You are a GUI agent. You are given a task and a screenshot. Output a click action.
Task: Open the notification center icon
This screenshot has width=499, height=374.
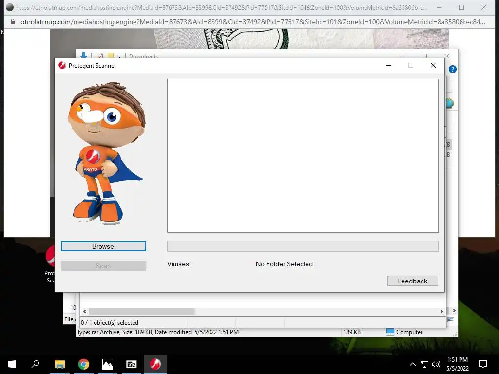pos(483,364)
